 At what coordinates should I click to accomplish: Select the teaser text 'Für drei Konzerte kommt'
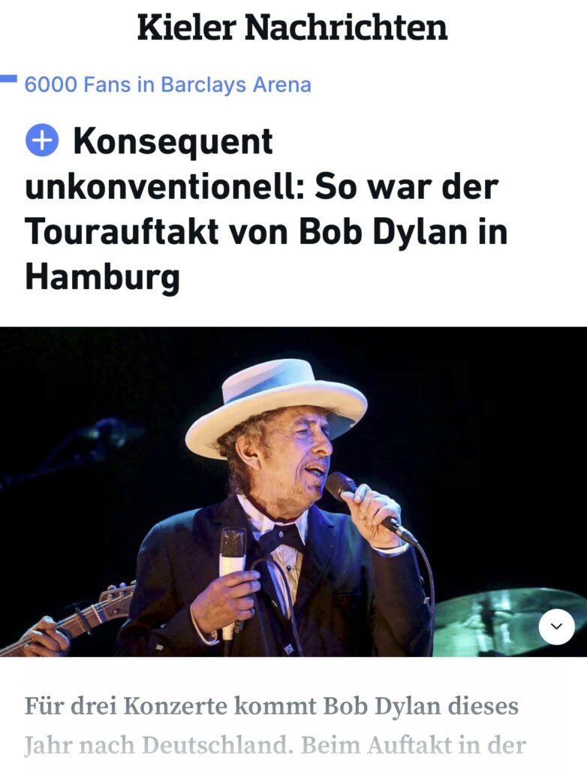pyautogui.click(x=170, y=706)
